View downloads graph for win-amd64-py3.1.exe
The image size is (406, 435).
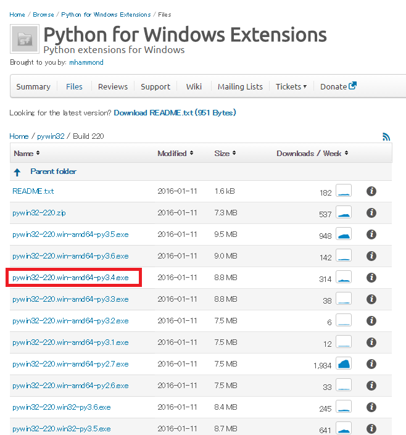pos(344,342)
